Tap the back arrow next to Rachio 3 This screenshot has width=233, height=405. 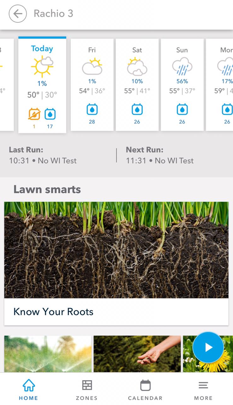(18, 14)
